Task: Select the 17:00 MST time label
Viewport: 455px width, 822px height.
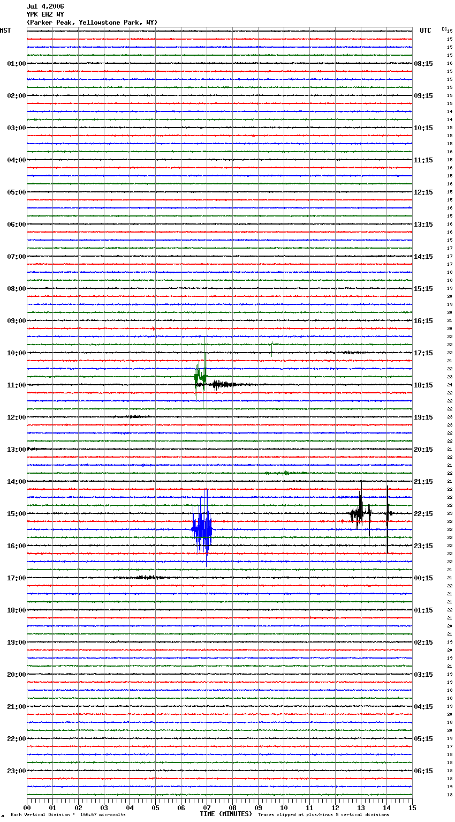Action: pos(17,578)
